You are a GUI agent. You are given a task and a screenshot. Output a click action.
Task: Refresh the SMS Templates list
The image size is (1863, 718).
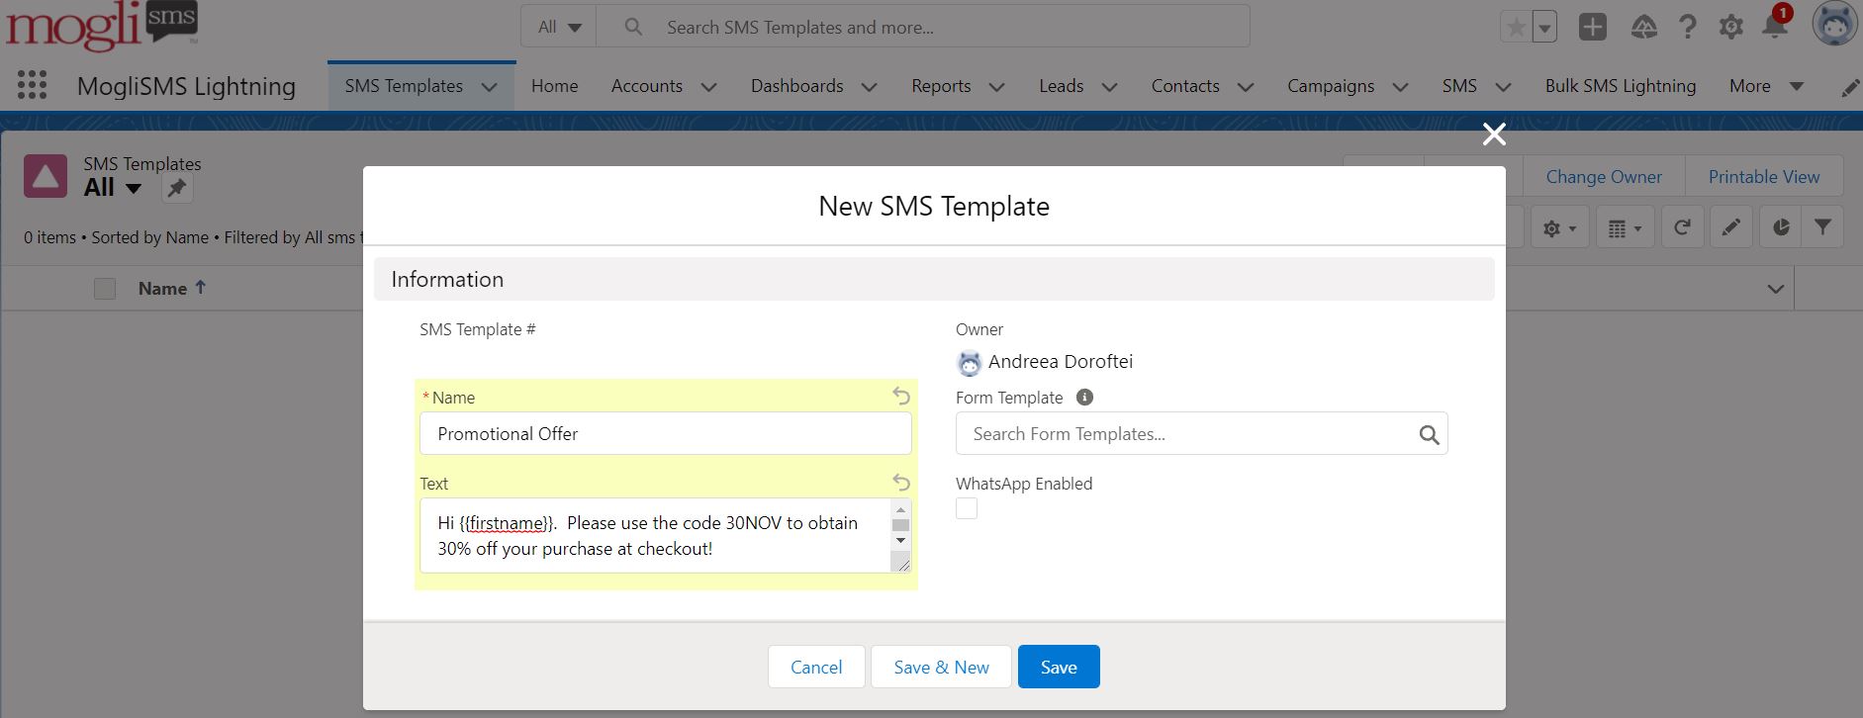(1682, 228)
